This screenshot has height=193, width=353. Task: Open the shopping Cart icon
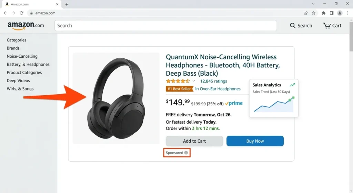click(326, 26)
